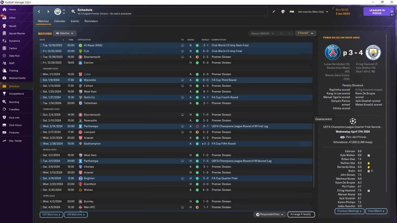
Task: Open the Dynamics sidebar icon
Action: point(4,41)
